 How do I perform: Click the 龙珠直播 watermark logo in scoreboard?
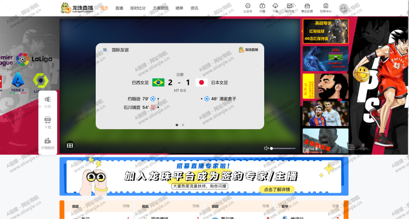point(248,49)
